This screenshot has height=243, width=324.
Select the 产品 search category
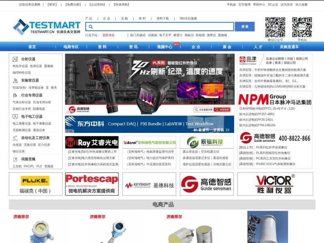pyautogui.click(x=89, y=18)
